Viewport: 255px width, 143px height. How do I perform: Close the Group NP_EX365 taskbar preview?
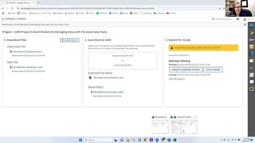tap(195, 117)
